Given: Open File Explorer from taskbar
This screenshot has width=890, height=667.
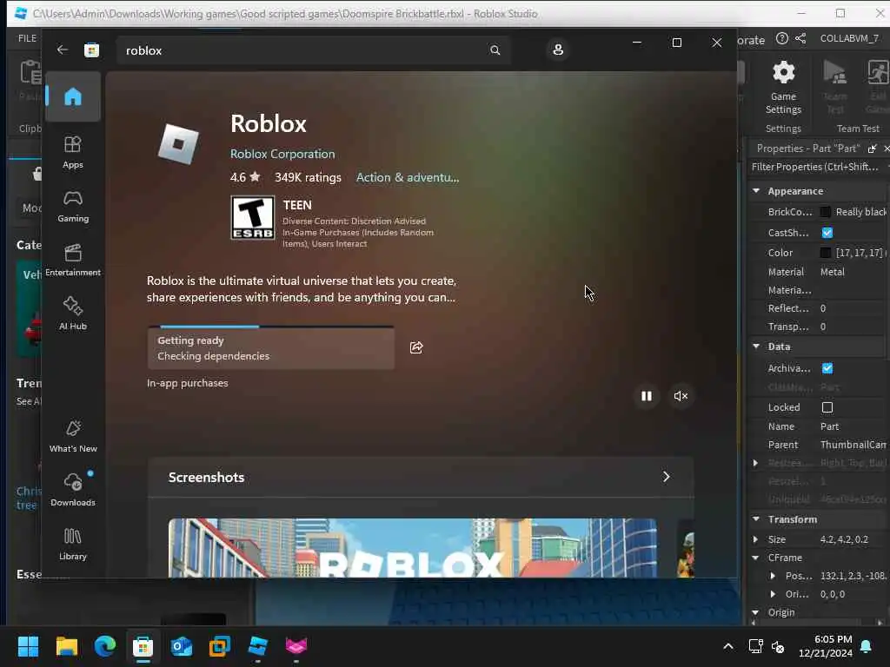Looking at the screenshot, I should point(66,646).
